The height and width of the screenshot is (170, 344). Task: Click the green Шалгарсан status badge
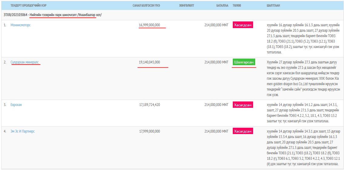point(244,62)
